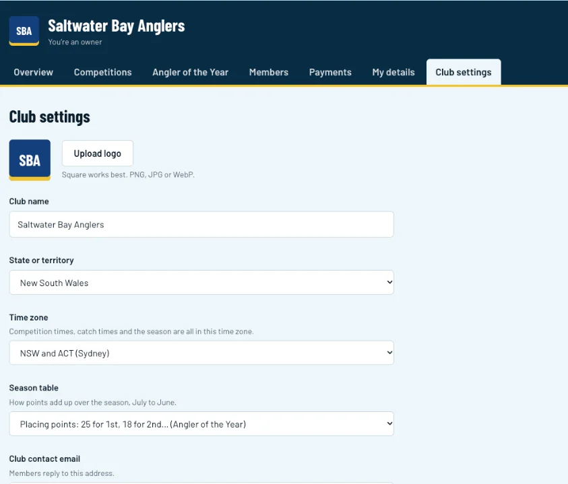The height and width of the screenshot is (484, 568).
Task: Click the 'Club contact email' label
Action: pyautogui.click(x=44, y=458)
